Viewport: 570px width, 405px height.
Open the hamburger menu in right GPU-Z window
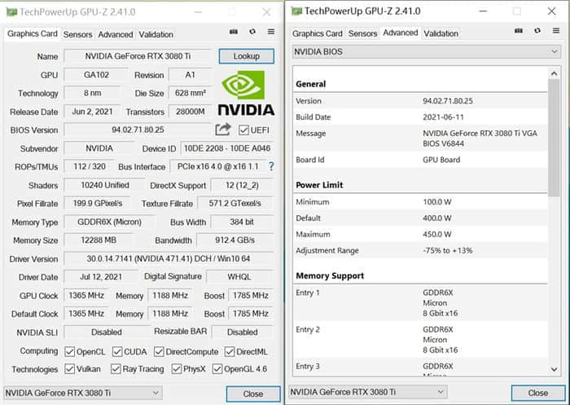pyautogui.click(x=556, y=31)
